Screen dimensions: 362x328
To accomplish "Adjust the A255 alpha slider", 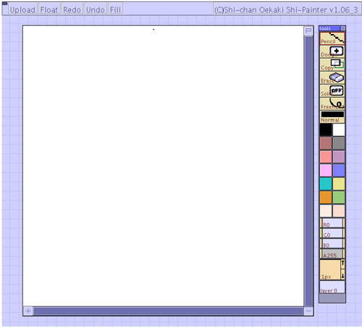I will coord(332,254).
